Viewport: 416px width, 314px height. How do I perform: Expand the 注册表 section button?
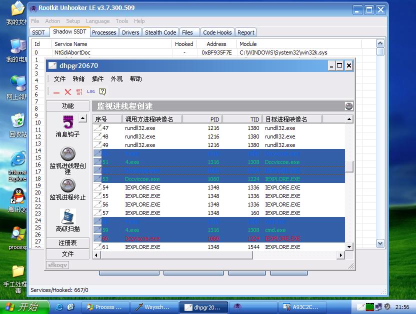point(67,243)
